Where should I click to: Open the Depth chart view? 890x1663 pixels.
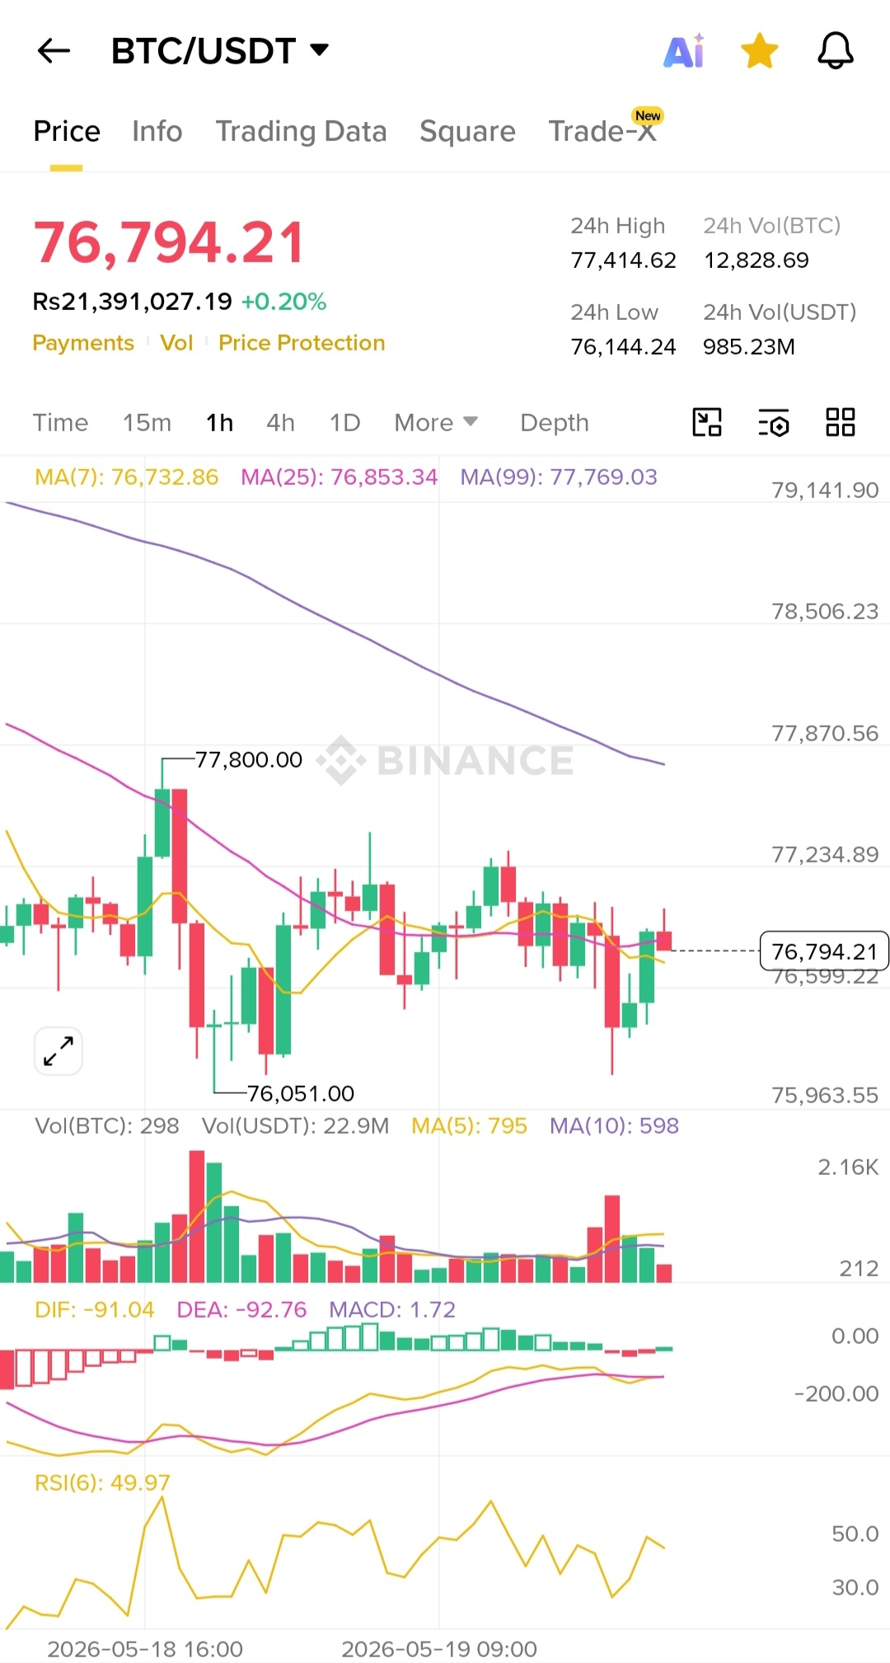[555, 423]
